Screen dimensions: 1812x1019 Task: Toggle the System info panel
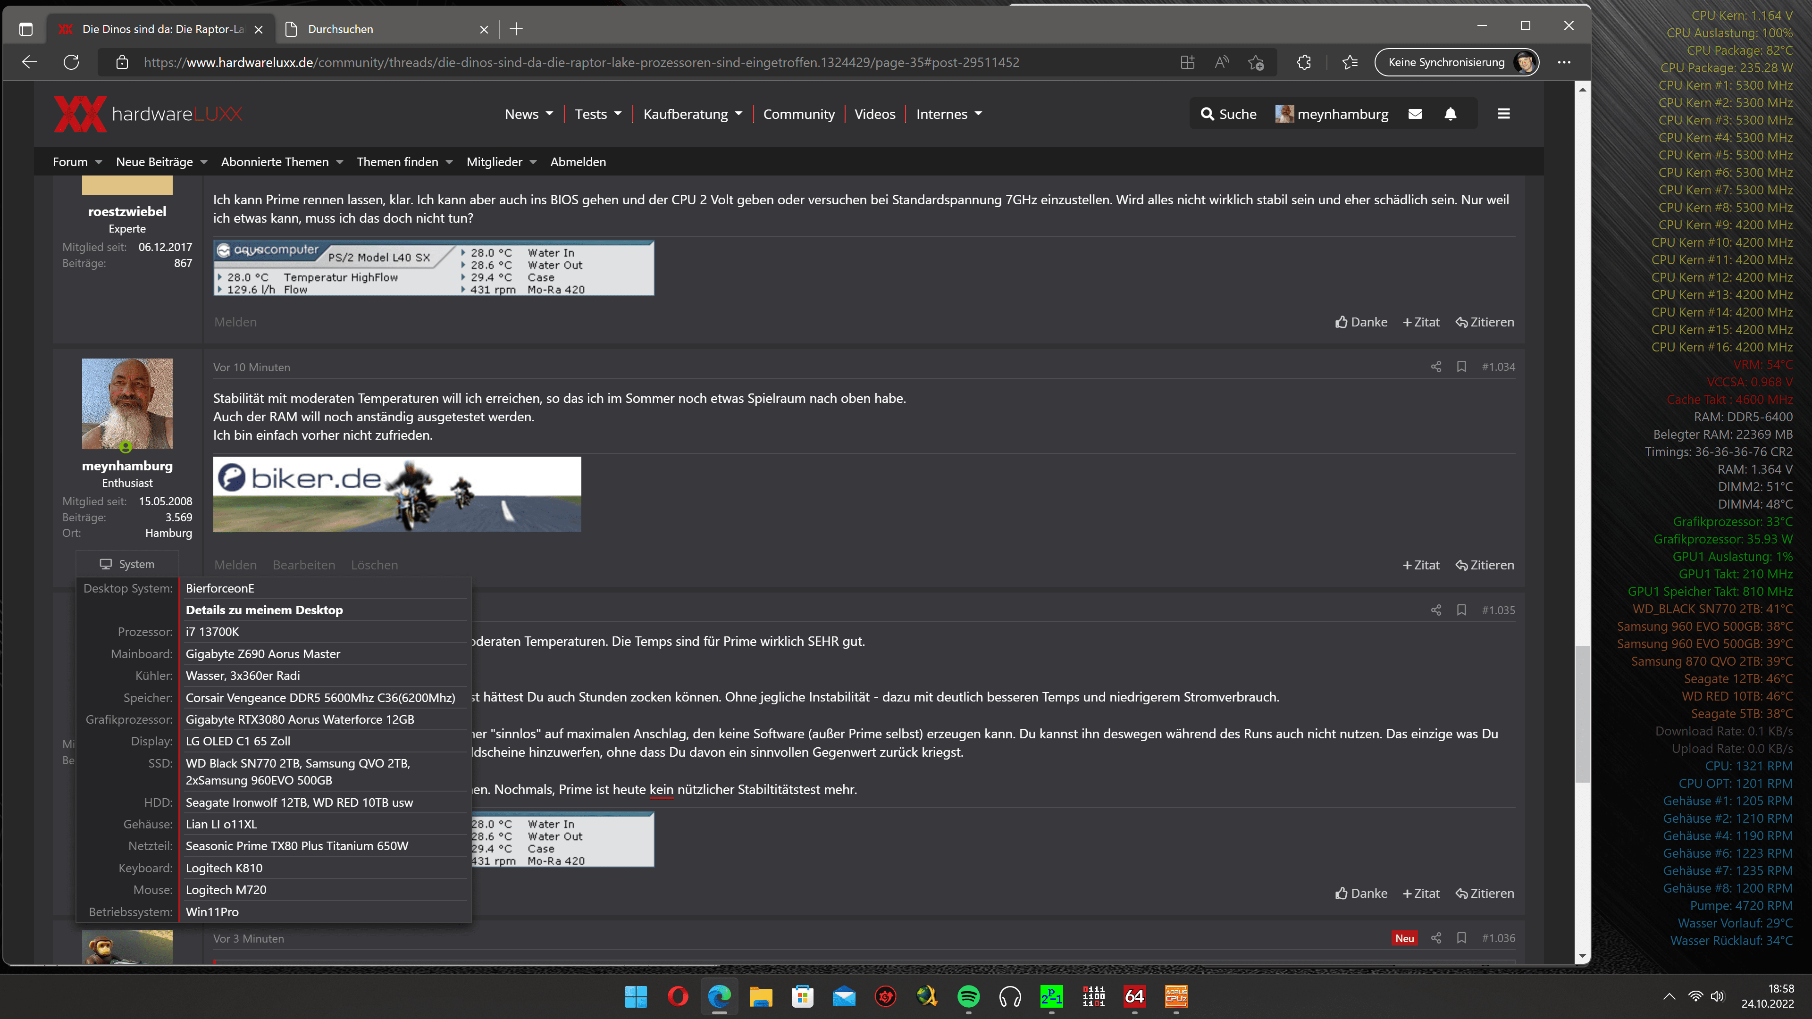click(x=127, y=564)
